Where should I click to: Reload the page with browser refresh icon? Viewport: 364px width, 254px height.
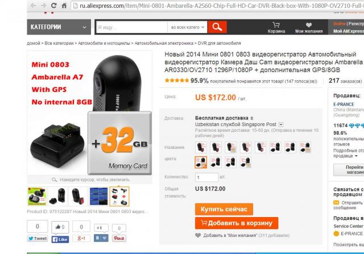pyautogui.click(x=54, y=6)
